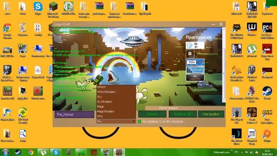Open the Steam desktop shortcut
Viewport: 277px width, 156px height.
click(267, 93)
